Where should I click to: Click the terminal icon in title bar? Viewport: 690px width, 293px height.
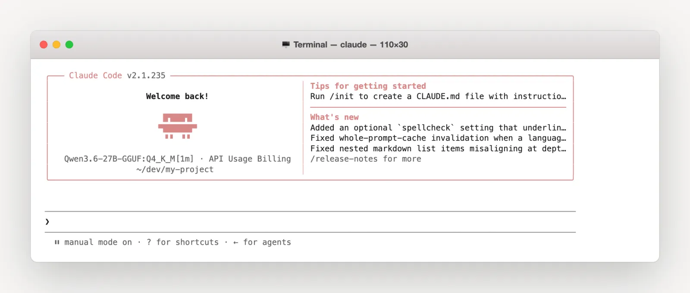(286, 44)
